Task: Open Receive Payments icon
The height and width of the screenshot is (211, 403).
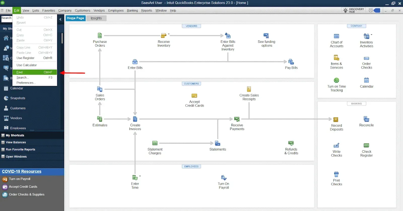Action: pos(237,119)
